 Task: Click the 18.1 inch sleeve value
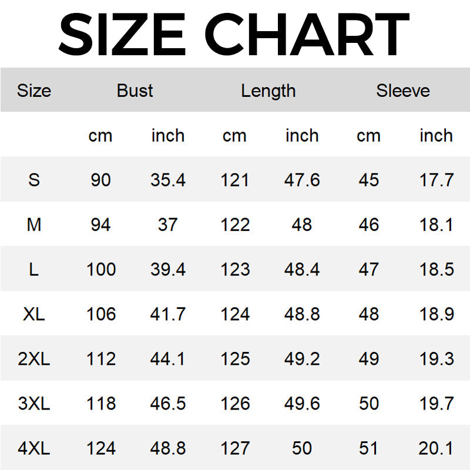[x=437, y=224]
